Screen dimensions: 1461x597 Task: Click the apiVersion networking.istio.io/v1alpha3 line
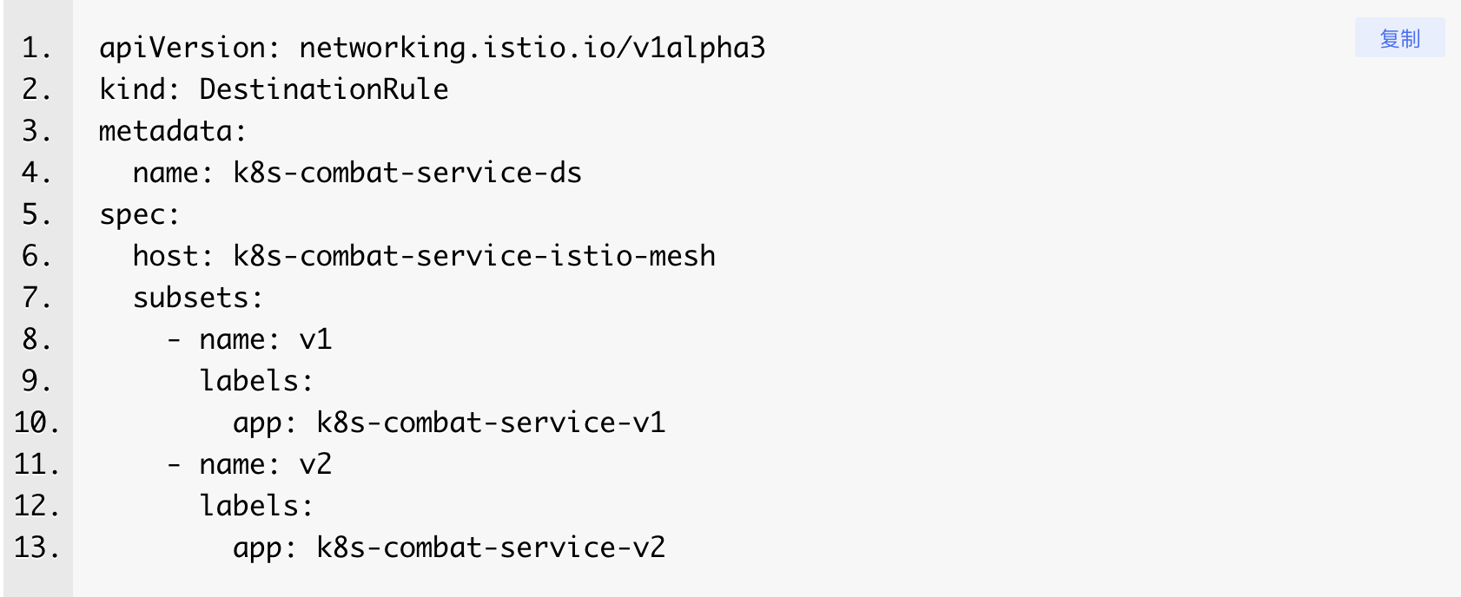tap(433, 48)
